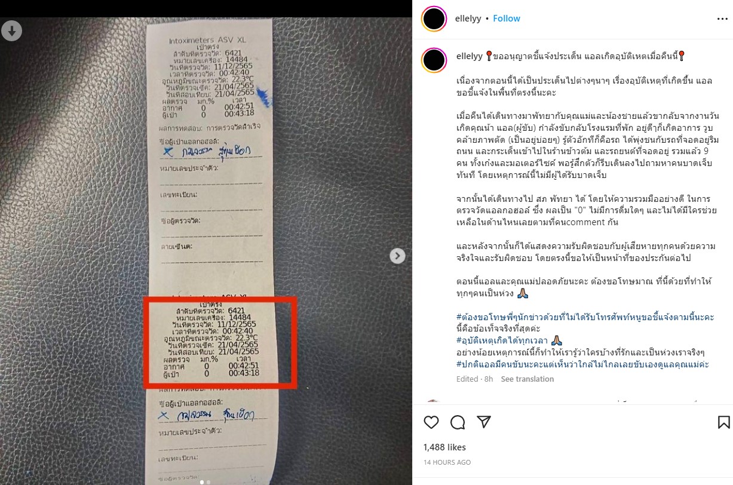
Task: Open the hashtag starting with #ต้องขอโทษ
Action: (585, 317)
